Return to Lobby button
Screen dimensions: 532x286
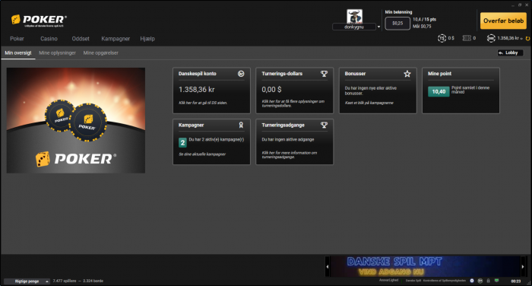tap(510, 52)
